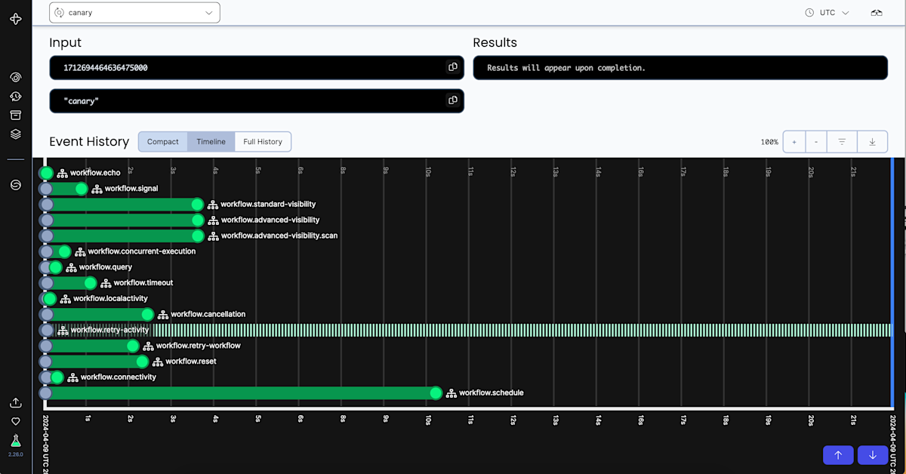Select the workflow.schedule green end marker
Image resolution: width=906 pixels, height=474 pixels.
pyautogui.click(x=436, y=392)
